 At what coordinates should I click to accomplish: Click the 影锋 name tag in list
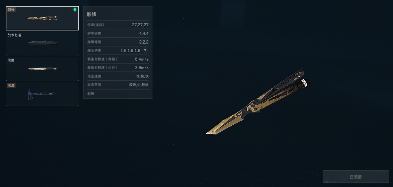11,10
